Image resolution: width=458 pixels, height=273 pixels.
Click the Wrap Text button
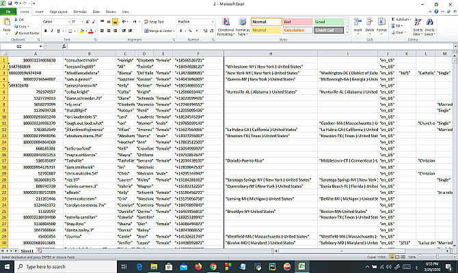coord(154,22)
